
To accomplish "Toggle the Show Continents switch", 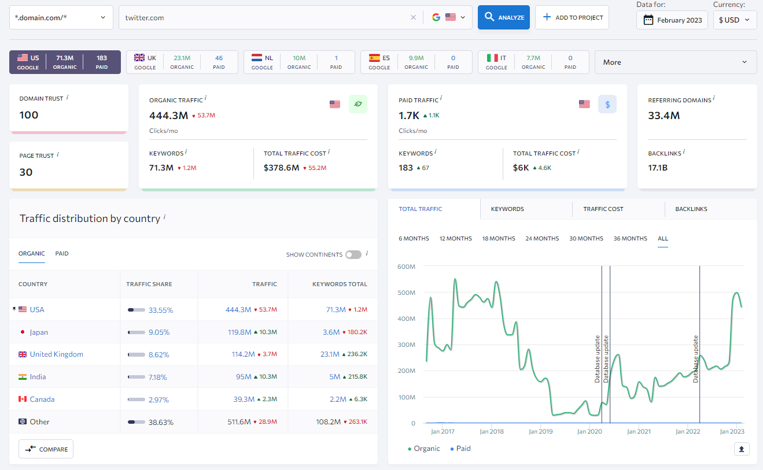I will (x=353, y=254).
